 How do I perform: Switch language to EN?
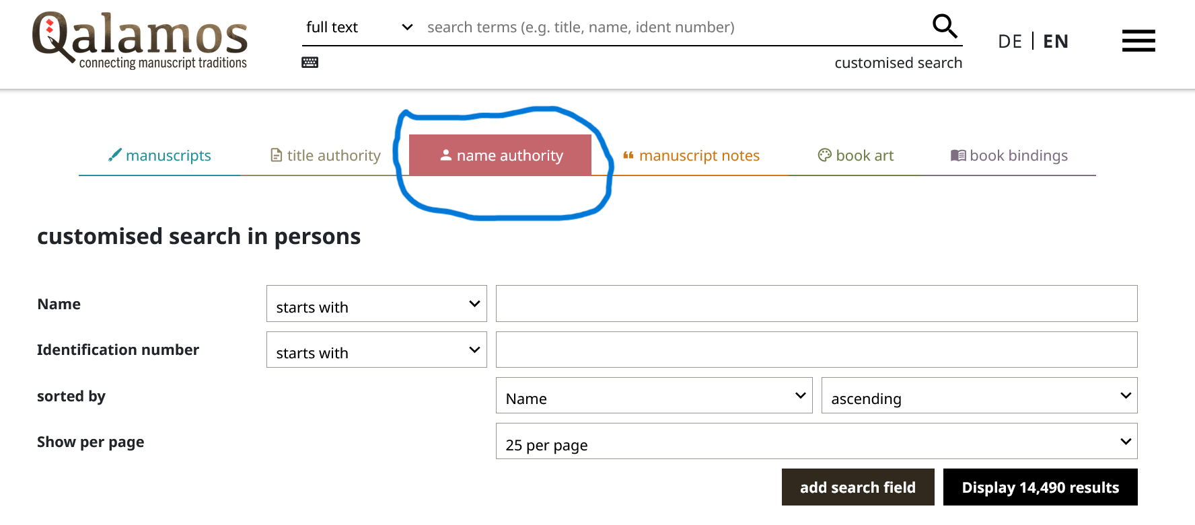coord(1055,42)
